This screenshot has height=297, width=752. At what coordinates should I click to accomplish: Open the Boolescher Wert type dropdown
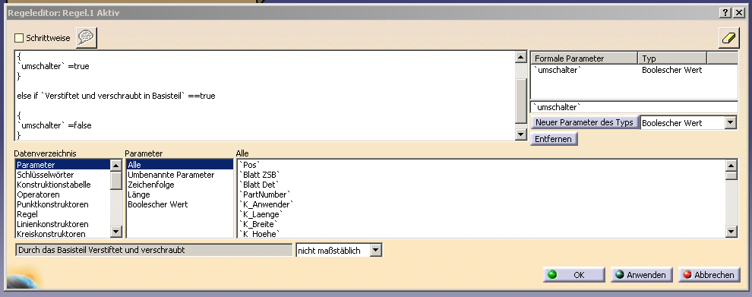[x=730, y=123]
